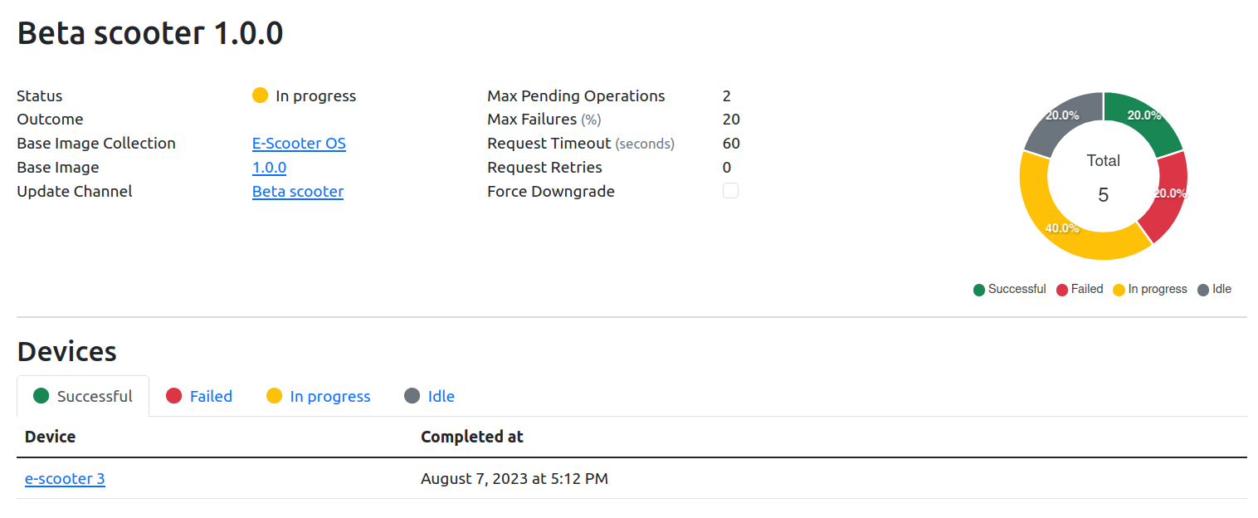The width and height of the screenshot is (1258, 518).
Task: Follow the Beta scooter update channel link
Action: tap(298, 192)
